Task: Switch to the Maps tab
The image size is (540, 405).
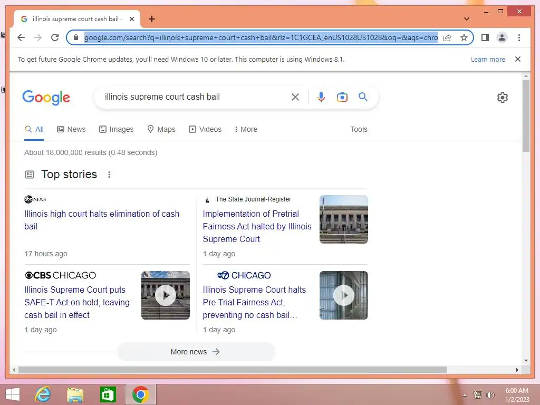Action: pos(161,130)
